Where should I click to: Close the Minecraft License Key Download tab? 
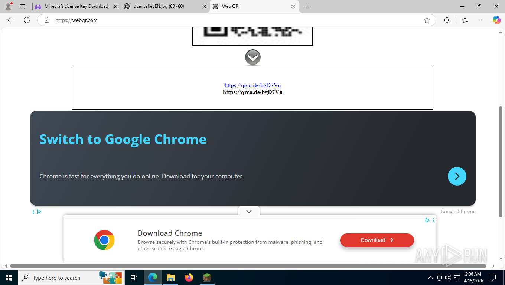coord(115,6)
